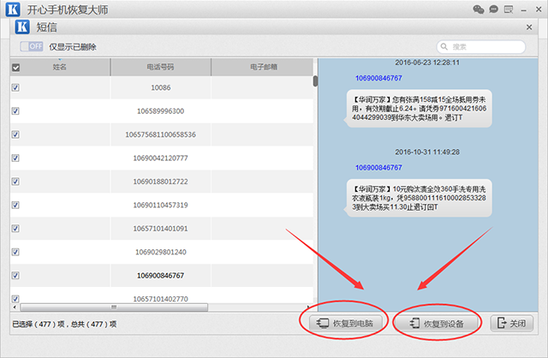
Task: Click the 关闭 button
Action: pyautogui.click(x=512, y=324)
